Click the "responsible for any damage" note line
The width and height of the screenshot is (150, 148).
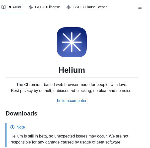66,142
